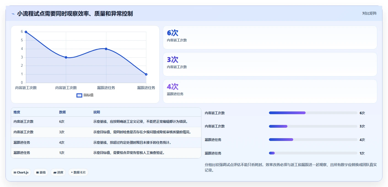Click the 表格 chip text
This screenshot has height=187, width=388.
[x=42, y=172]
